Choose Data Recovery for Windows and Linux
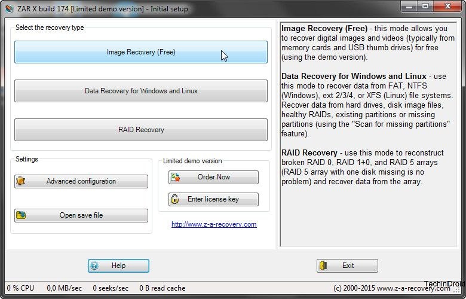The width and height of the screenshot is (466, 299). tap(141, 91)
